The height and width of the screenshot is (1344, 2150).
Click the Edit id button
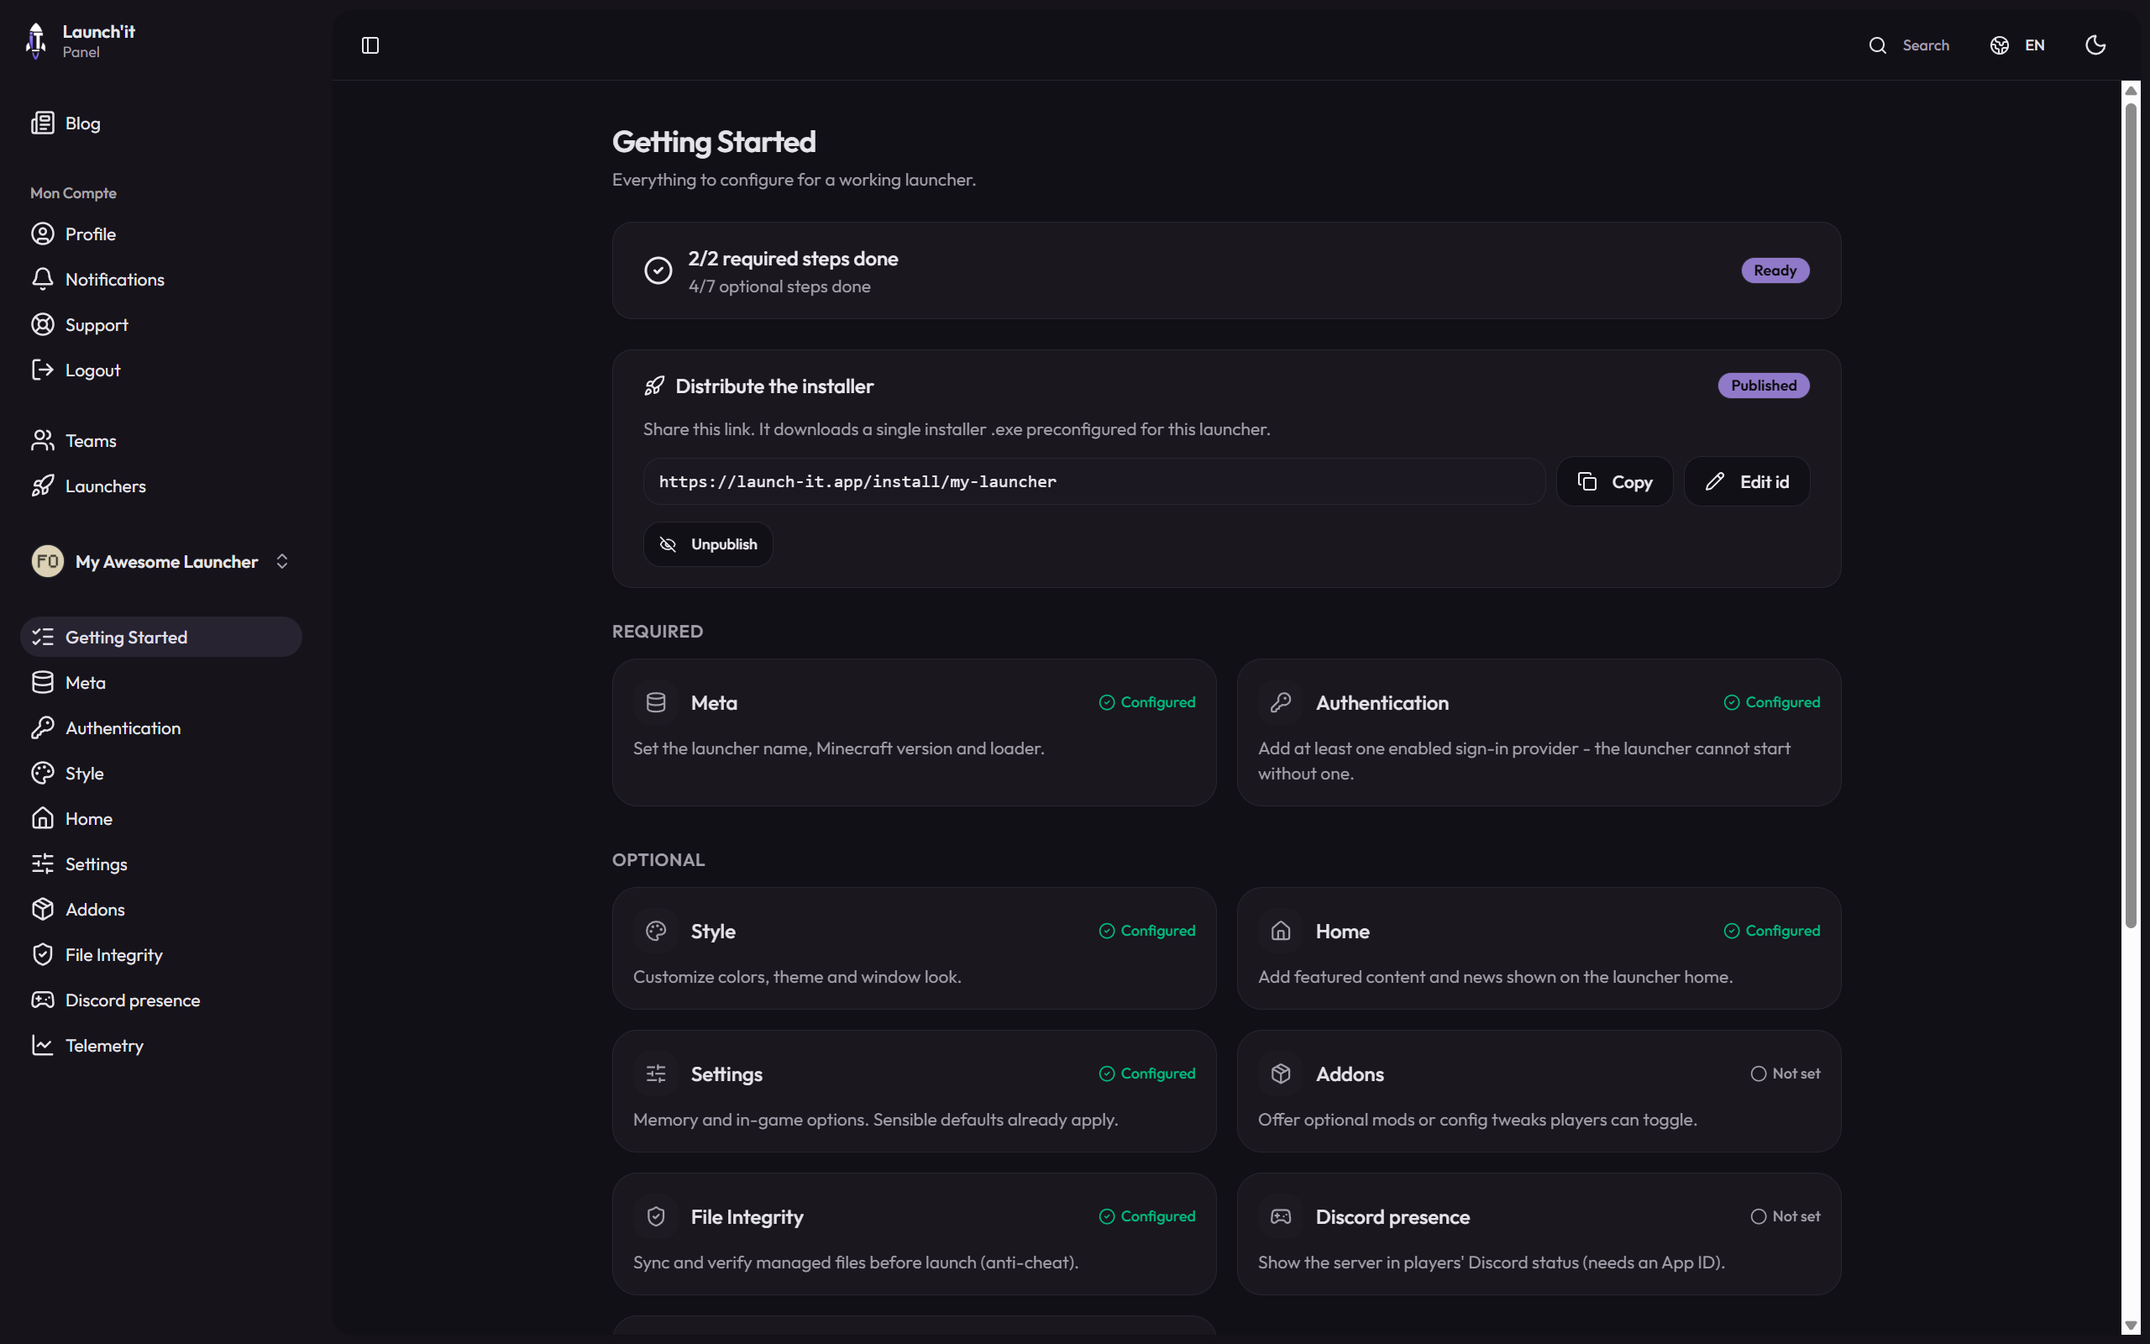click(1747, 482)
